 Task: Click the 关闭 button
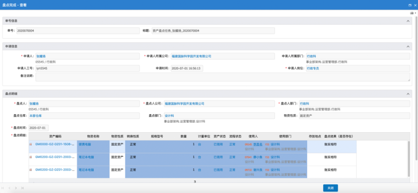pyautogui.click(x=330, y=188)
